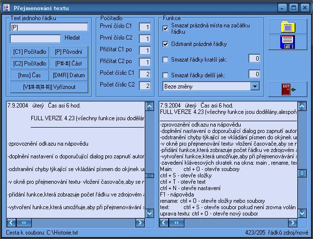Click the application icon in title bar
This screenshot has height=239, width=313.
point(6,8)
